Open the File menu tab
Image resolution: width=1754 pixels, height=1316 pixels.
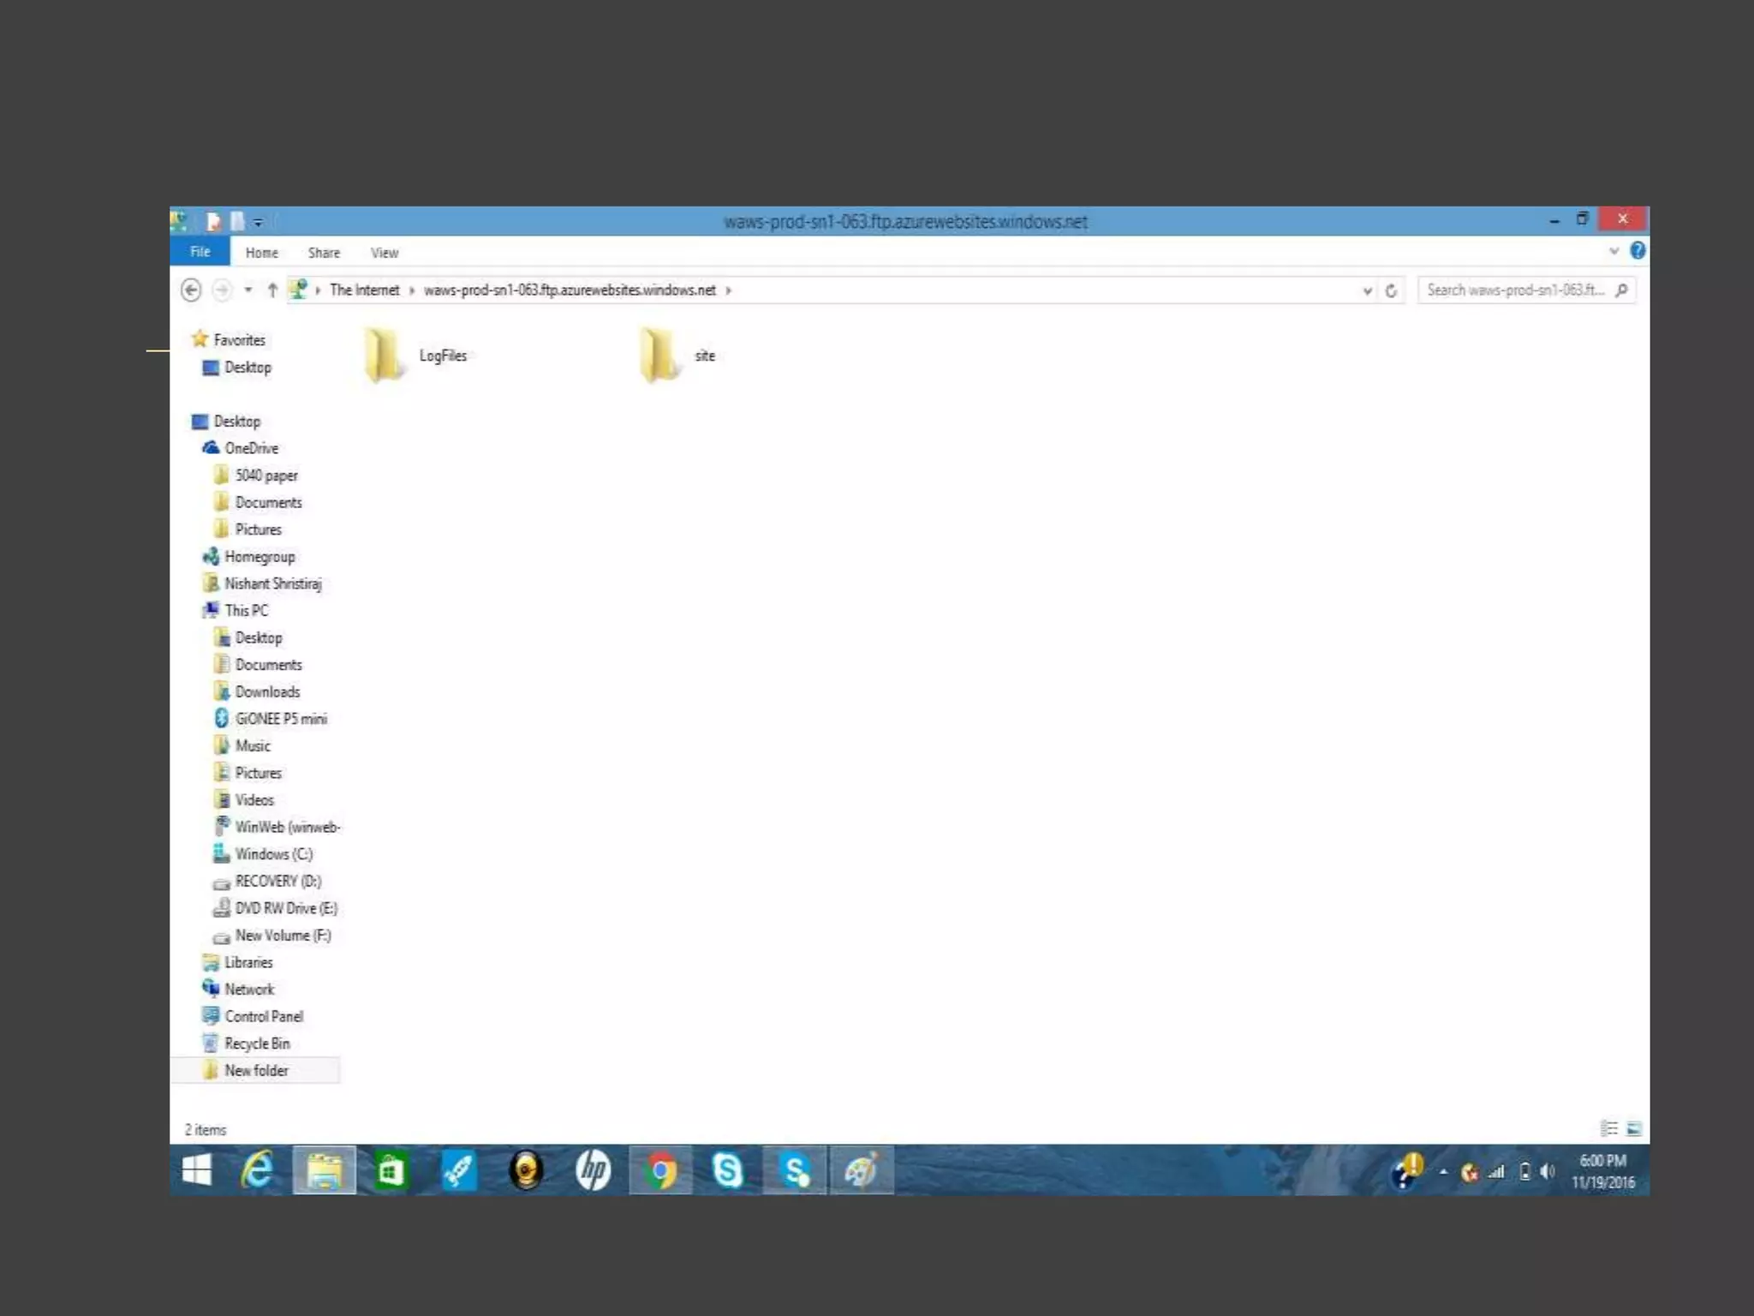click(x=200, y=252)
